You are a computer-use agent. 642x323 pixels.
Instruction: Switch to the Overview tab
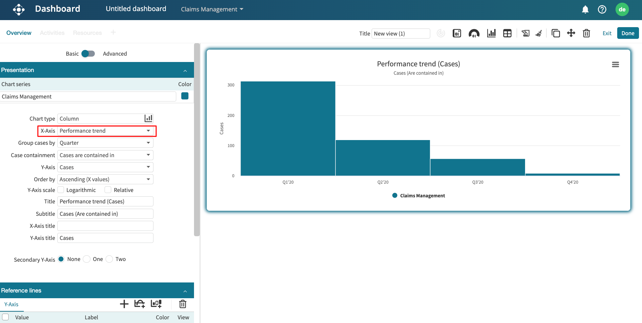click(x=19, y=33)
